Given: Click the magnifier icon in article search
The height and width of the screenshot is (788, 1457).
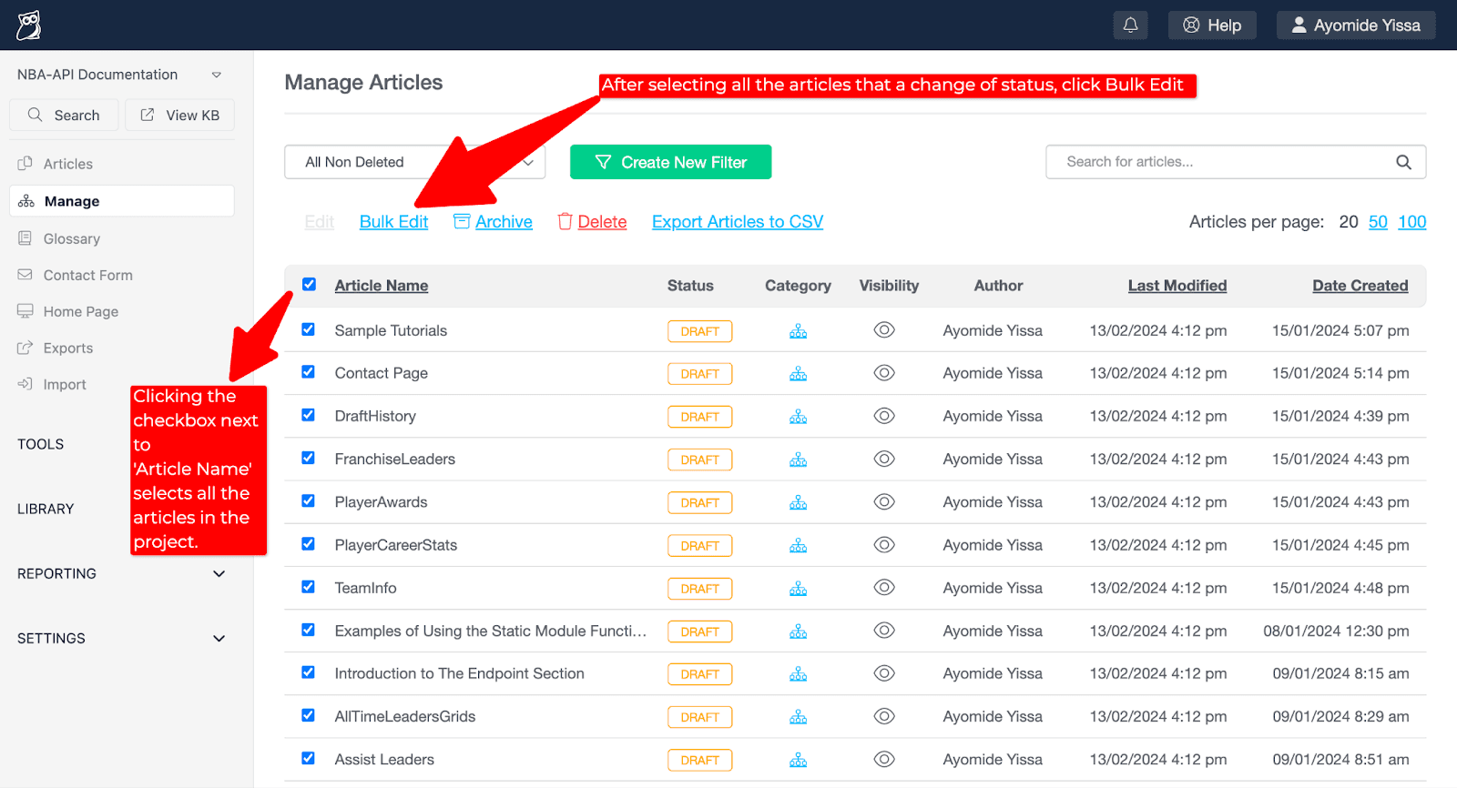Looking at the screenshot, I should (1403, 162).
